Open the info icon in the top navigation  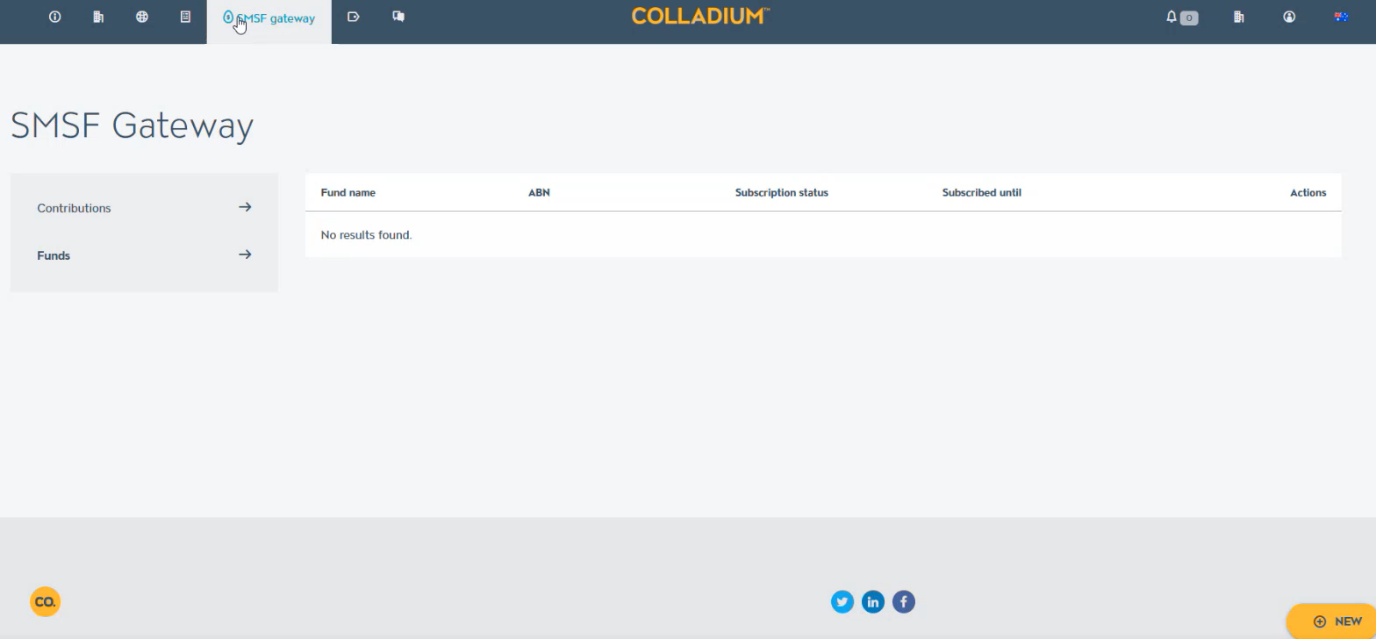[x=54, y=17]
